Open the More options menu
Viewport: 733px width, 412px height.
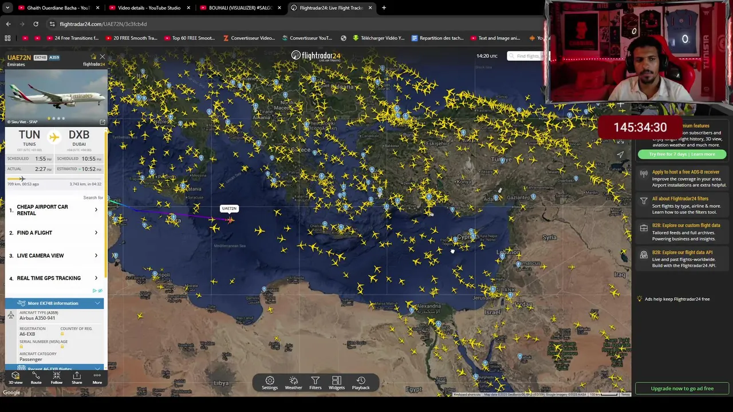pos(97,378)
